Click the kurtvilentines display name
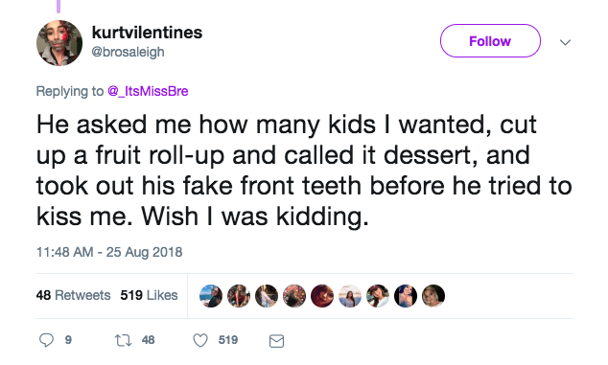Image resolution: width=608 pixels, height=365 pixels. [147, 33]
